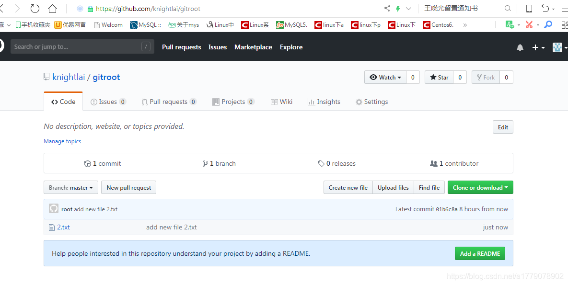The height and width of the screenshot is (285, 568).
Task: Click the Manage topics link
Action: 62,141
